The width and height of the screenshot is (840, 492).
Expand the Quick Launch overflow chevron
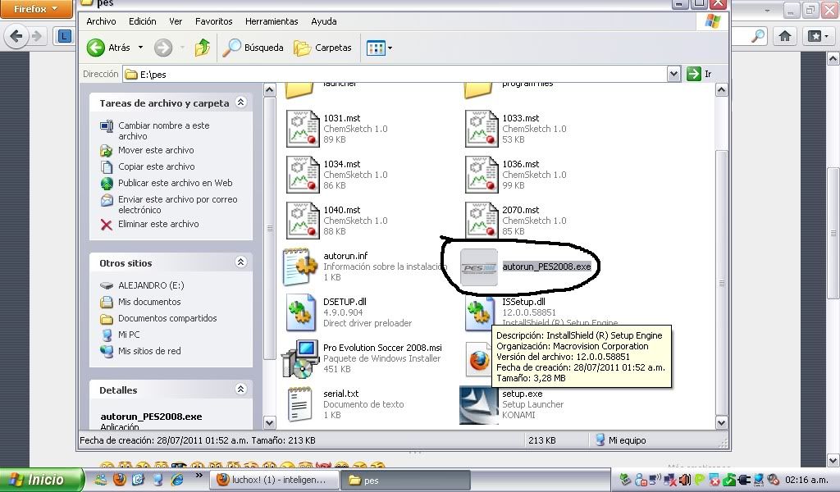[x=199, y=476]
